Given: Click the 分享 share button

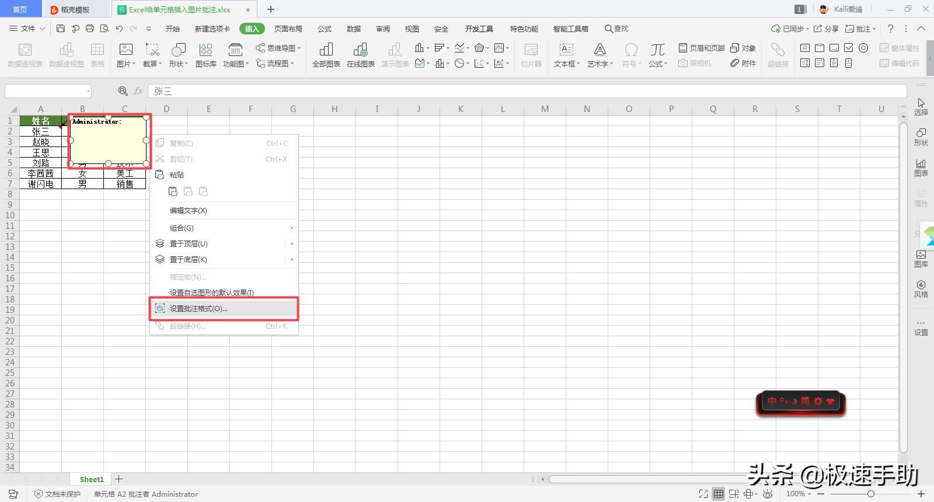Looking at the screenshot, I should click(x=826, y=29).
